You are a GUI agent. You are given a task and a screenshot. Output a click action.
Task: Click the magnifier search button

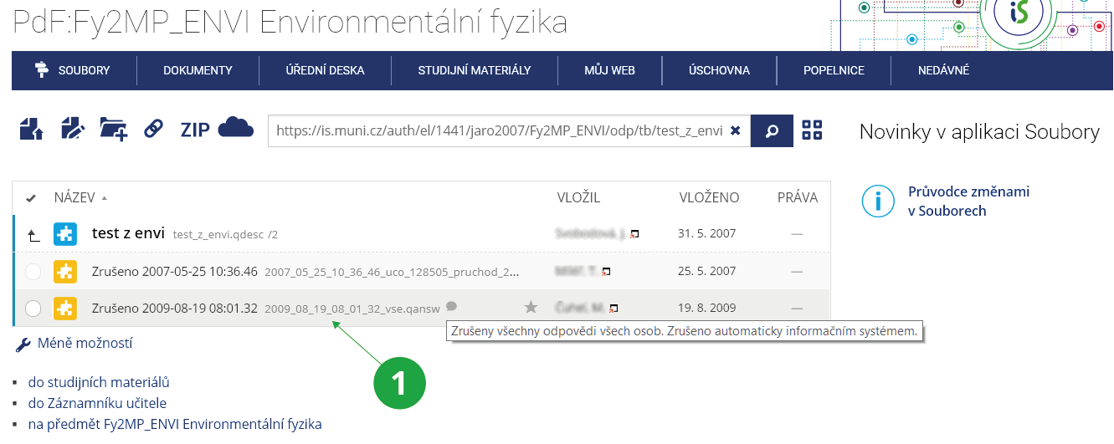(772, 130)
